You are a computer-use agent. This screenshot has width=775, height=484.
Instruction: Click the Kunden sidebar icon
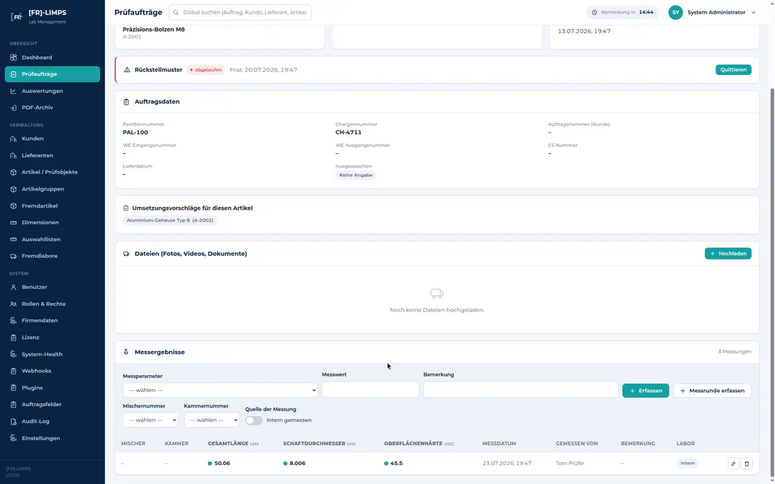click(x=13, y=139)
